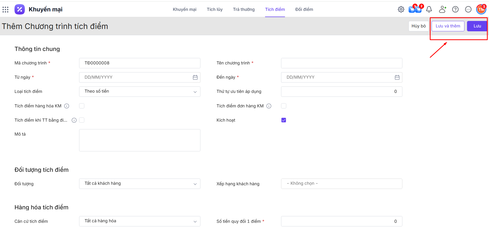Open calendar picker for Từ ngày

tap(195, 77)
